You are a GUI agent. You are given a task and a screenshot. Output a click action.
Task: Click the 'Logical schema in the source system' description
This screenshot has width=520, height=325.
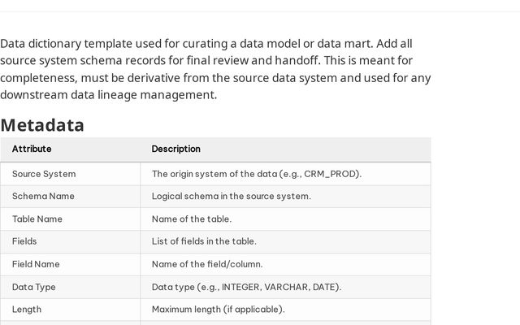(x=231, y=197)
